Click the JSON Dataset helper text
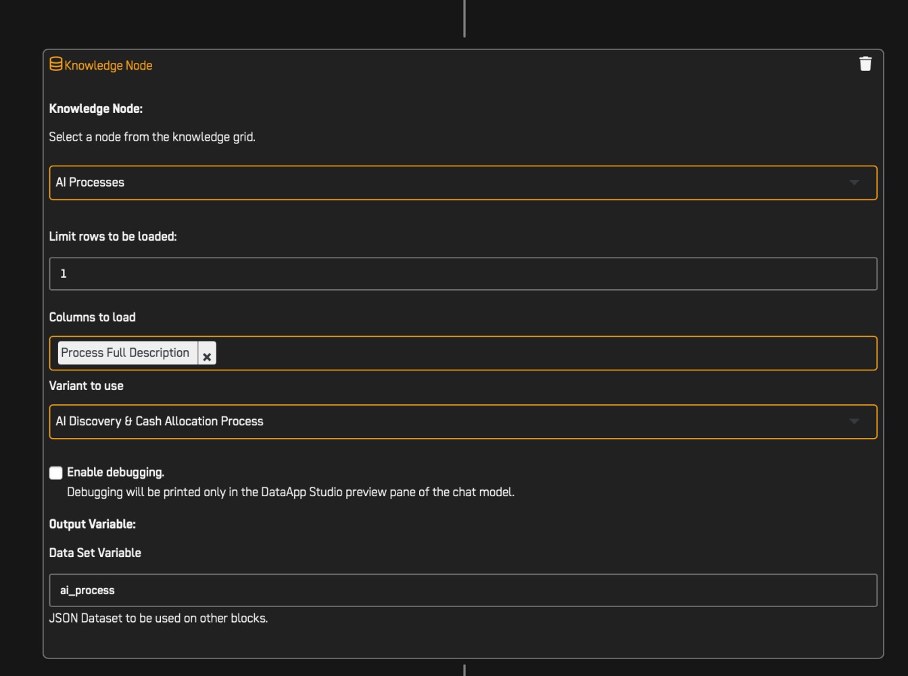This screenshot has width=908, height=676. tap(158, 619)
